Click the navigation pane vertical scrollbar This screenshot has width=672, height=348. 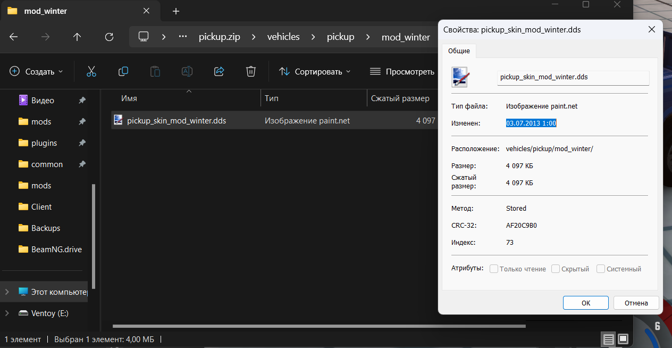(94, 237)
